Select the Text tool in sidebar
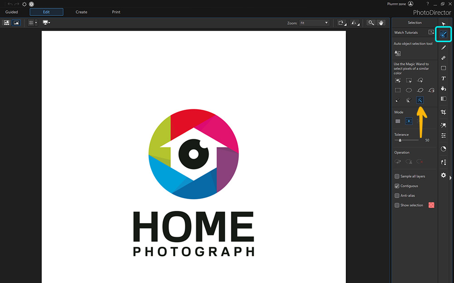The width and height of the screenshot is (454, 283). click(443, 78)
